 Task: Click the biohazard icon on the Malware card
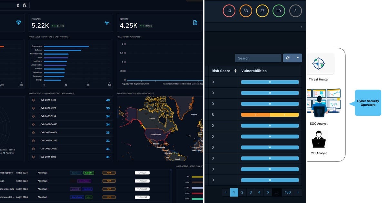click(107, 23)
